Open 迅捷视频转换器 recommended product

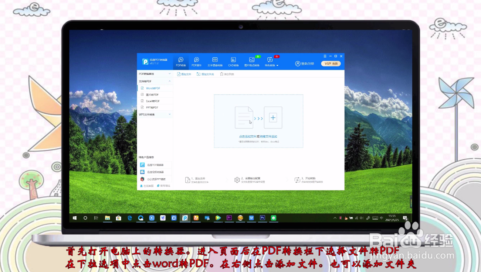pyautogui.click(x=155, y=172)
